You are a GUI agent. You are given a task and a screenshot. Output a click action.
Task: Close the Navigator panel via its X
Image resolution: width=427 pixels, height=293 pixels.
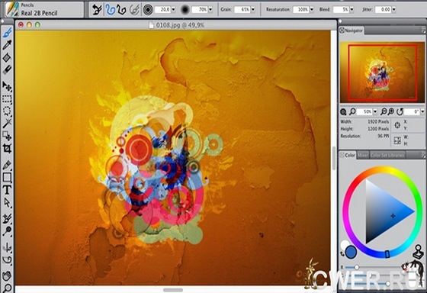342,31
